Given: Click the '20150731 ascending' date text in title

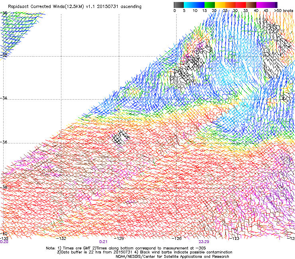Looking at the screenshot, I should click(x=119, y=7).
